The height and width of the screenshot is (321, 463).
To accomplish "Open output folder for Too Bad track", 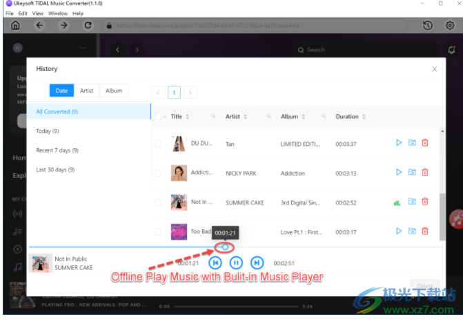I will click(412, 231).
